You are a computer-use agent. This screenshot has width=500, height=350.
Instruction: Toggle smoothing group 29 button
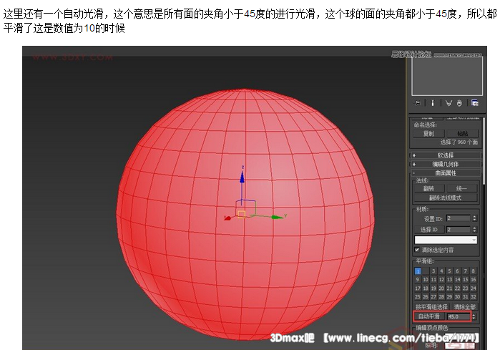click(449, 297)
